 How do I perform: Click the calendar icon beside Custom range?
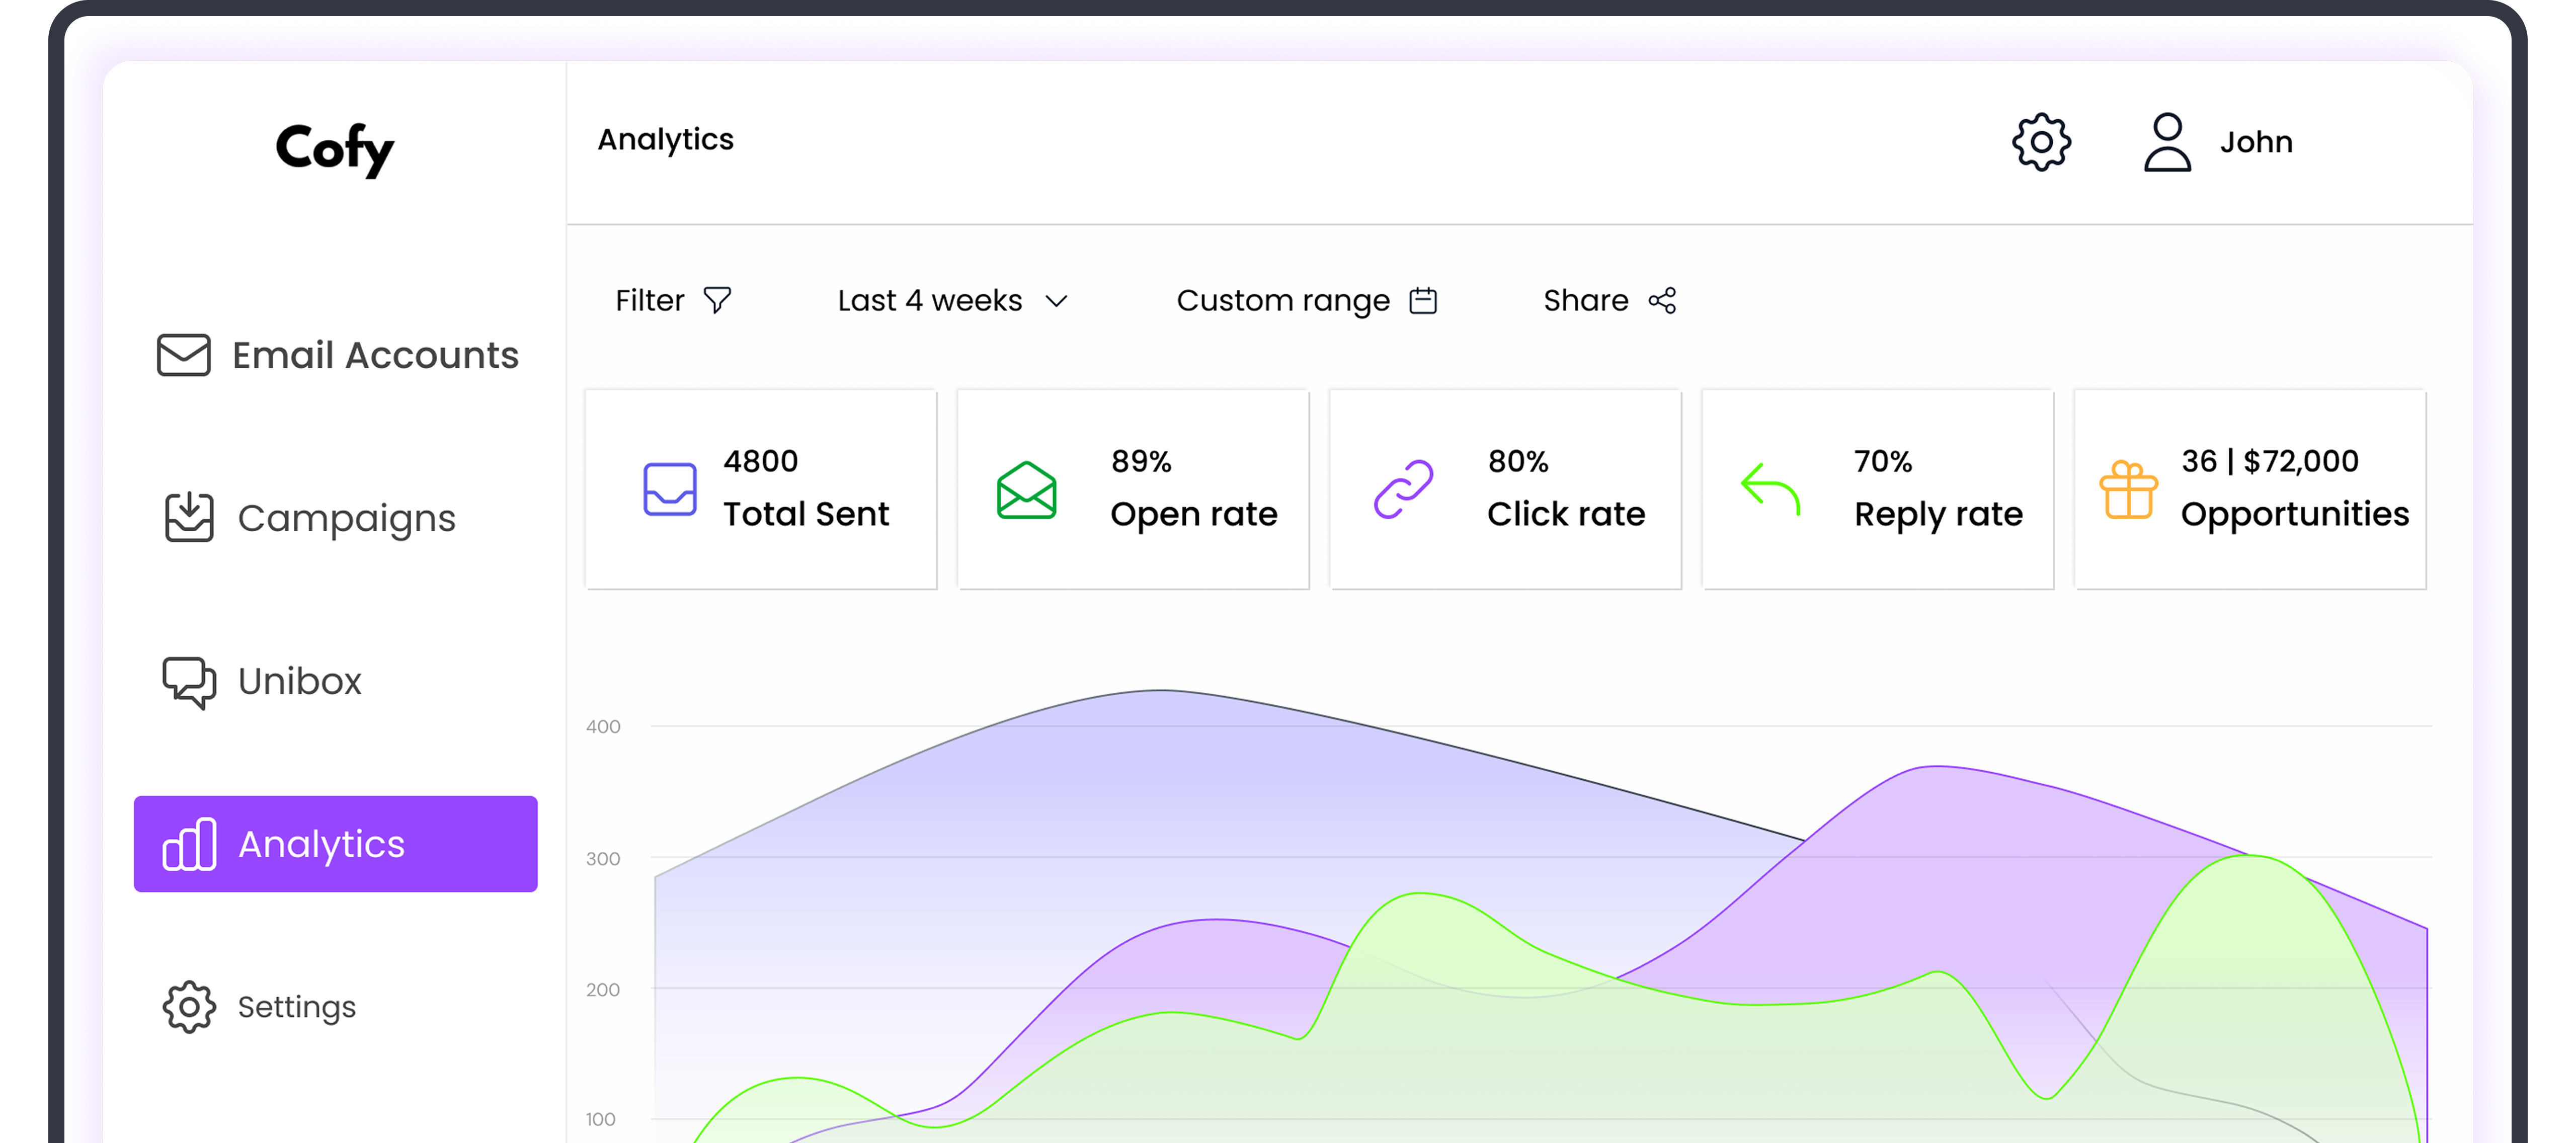point(1423,300)
